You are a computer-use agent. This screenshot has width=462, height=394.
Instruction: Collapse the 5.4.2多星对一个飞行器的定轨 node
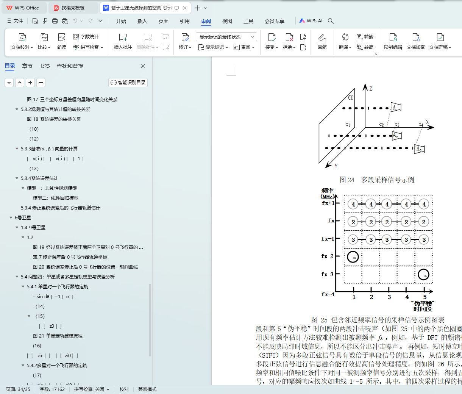point(23,366)
